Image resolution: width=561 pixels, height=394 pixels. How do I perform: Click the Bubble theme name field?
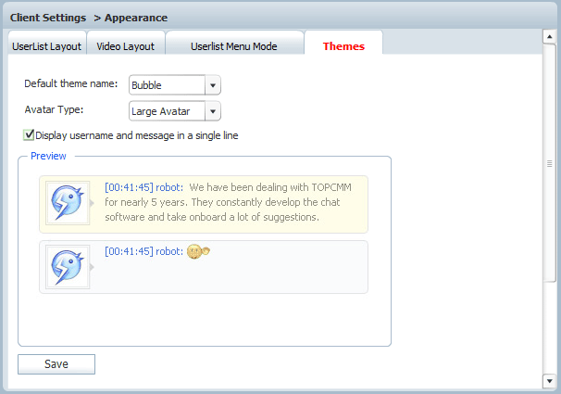point(167,85)
